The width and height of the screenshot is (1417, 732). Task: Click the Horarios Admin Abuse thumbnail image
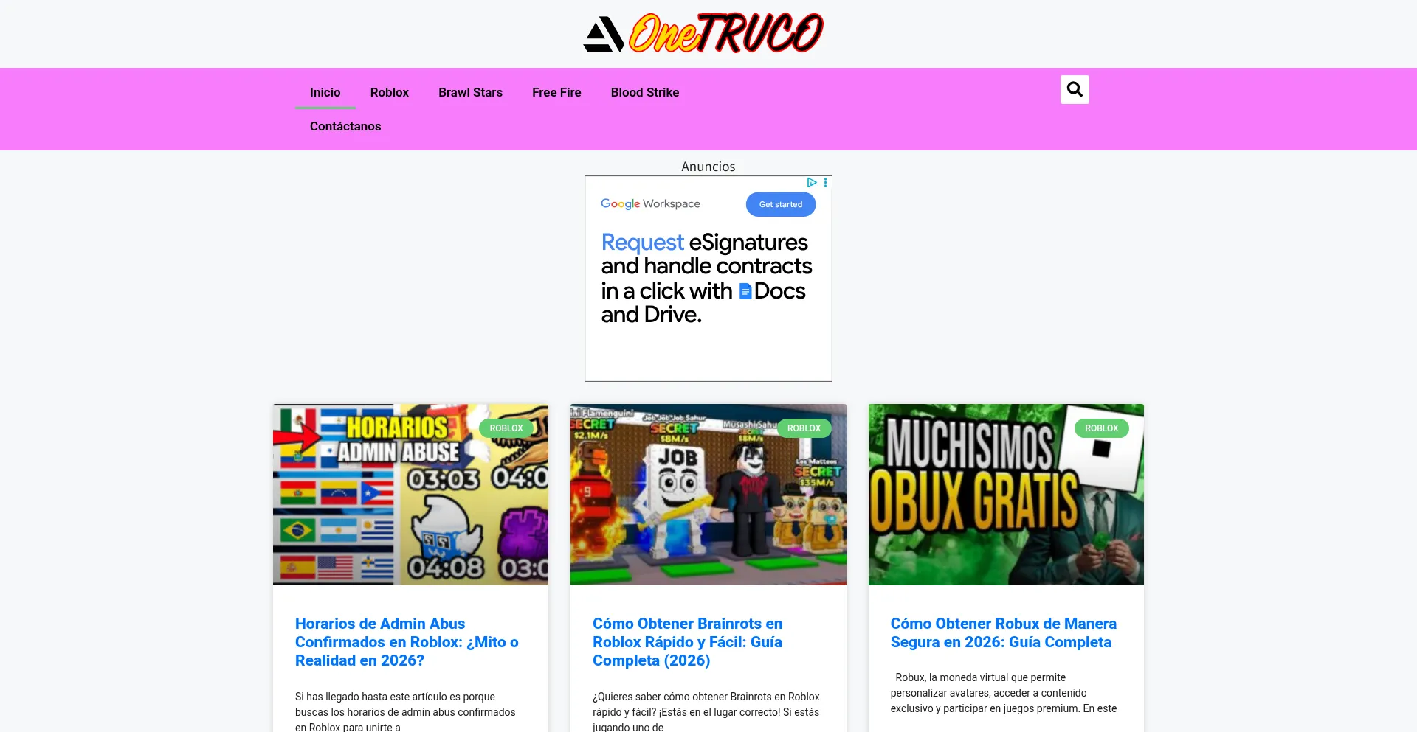coord(410,495)
